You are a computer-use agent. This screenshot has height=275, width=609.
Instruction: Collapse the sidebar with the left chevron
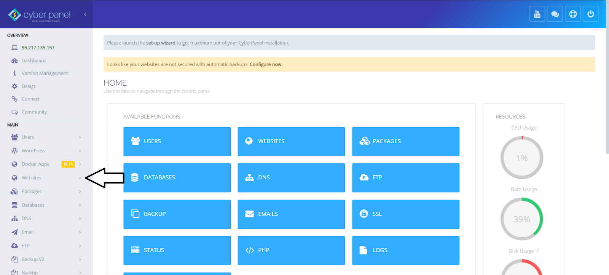click(x=85, y=14)
